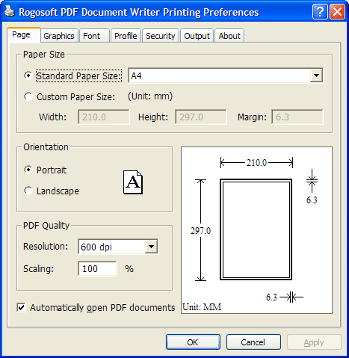Select Custom Paper Size radio button

click(x=28, y=96)
